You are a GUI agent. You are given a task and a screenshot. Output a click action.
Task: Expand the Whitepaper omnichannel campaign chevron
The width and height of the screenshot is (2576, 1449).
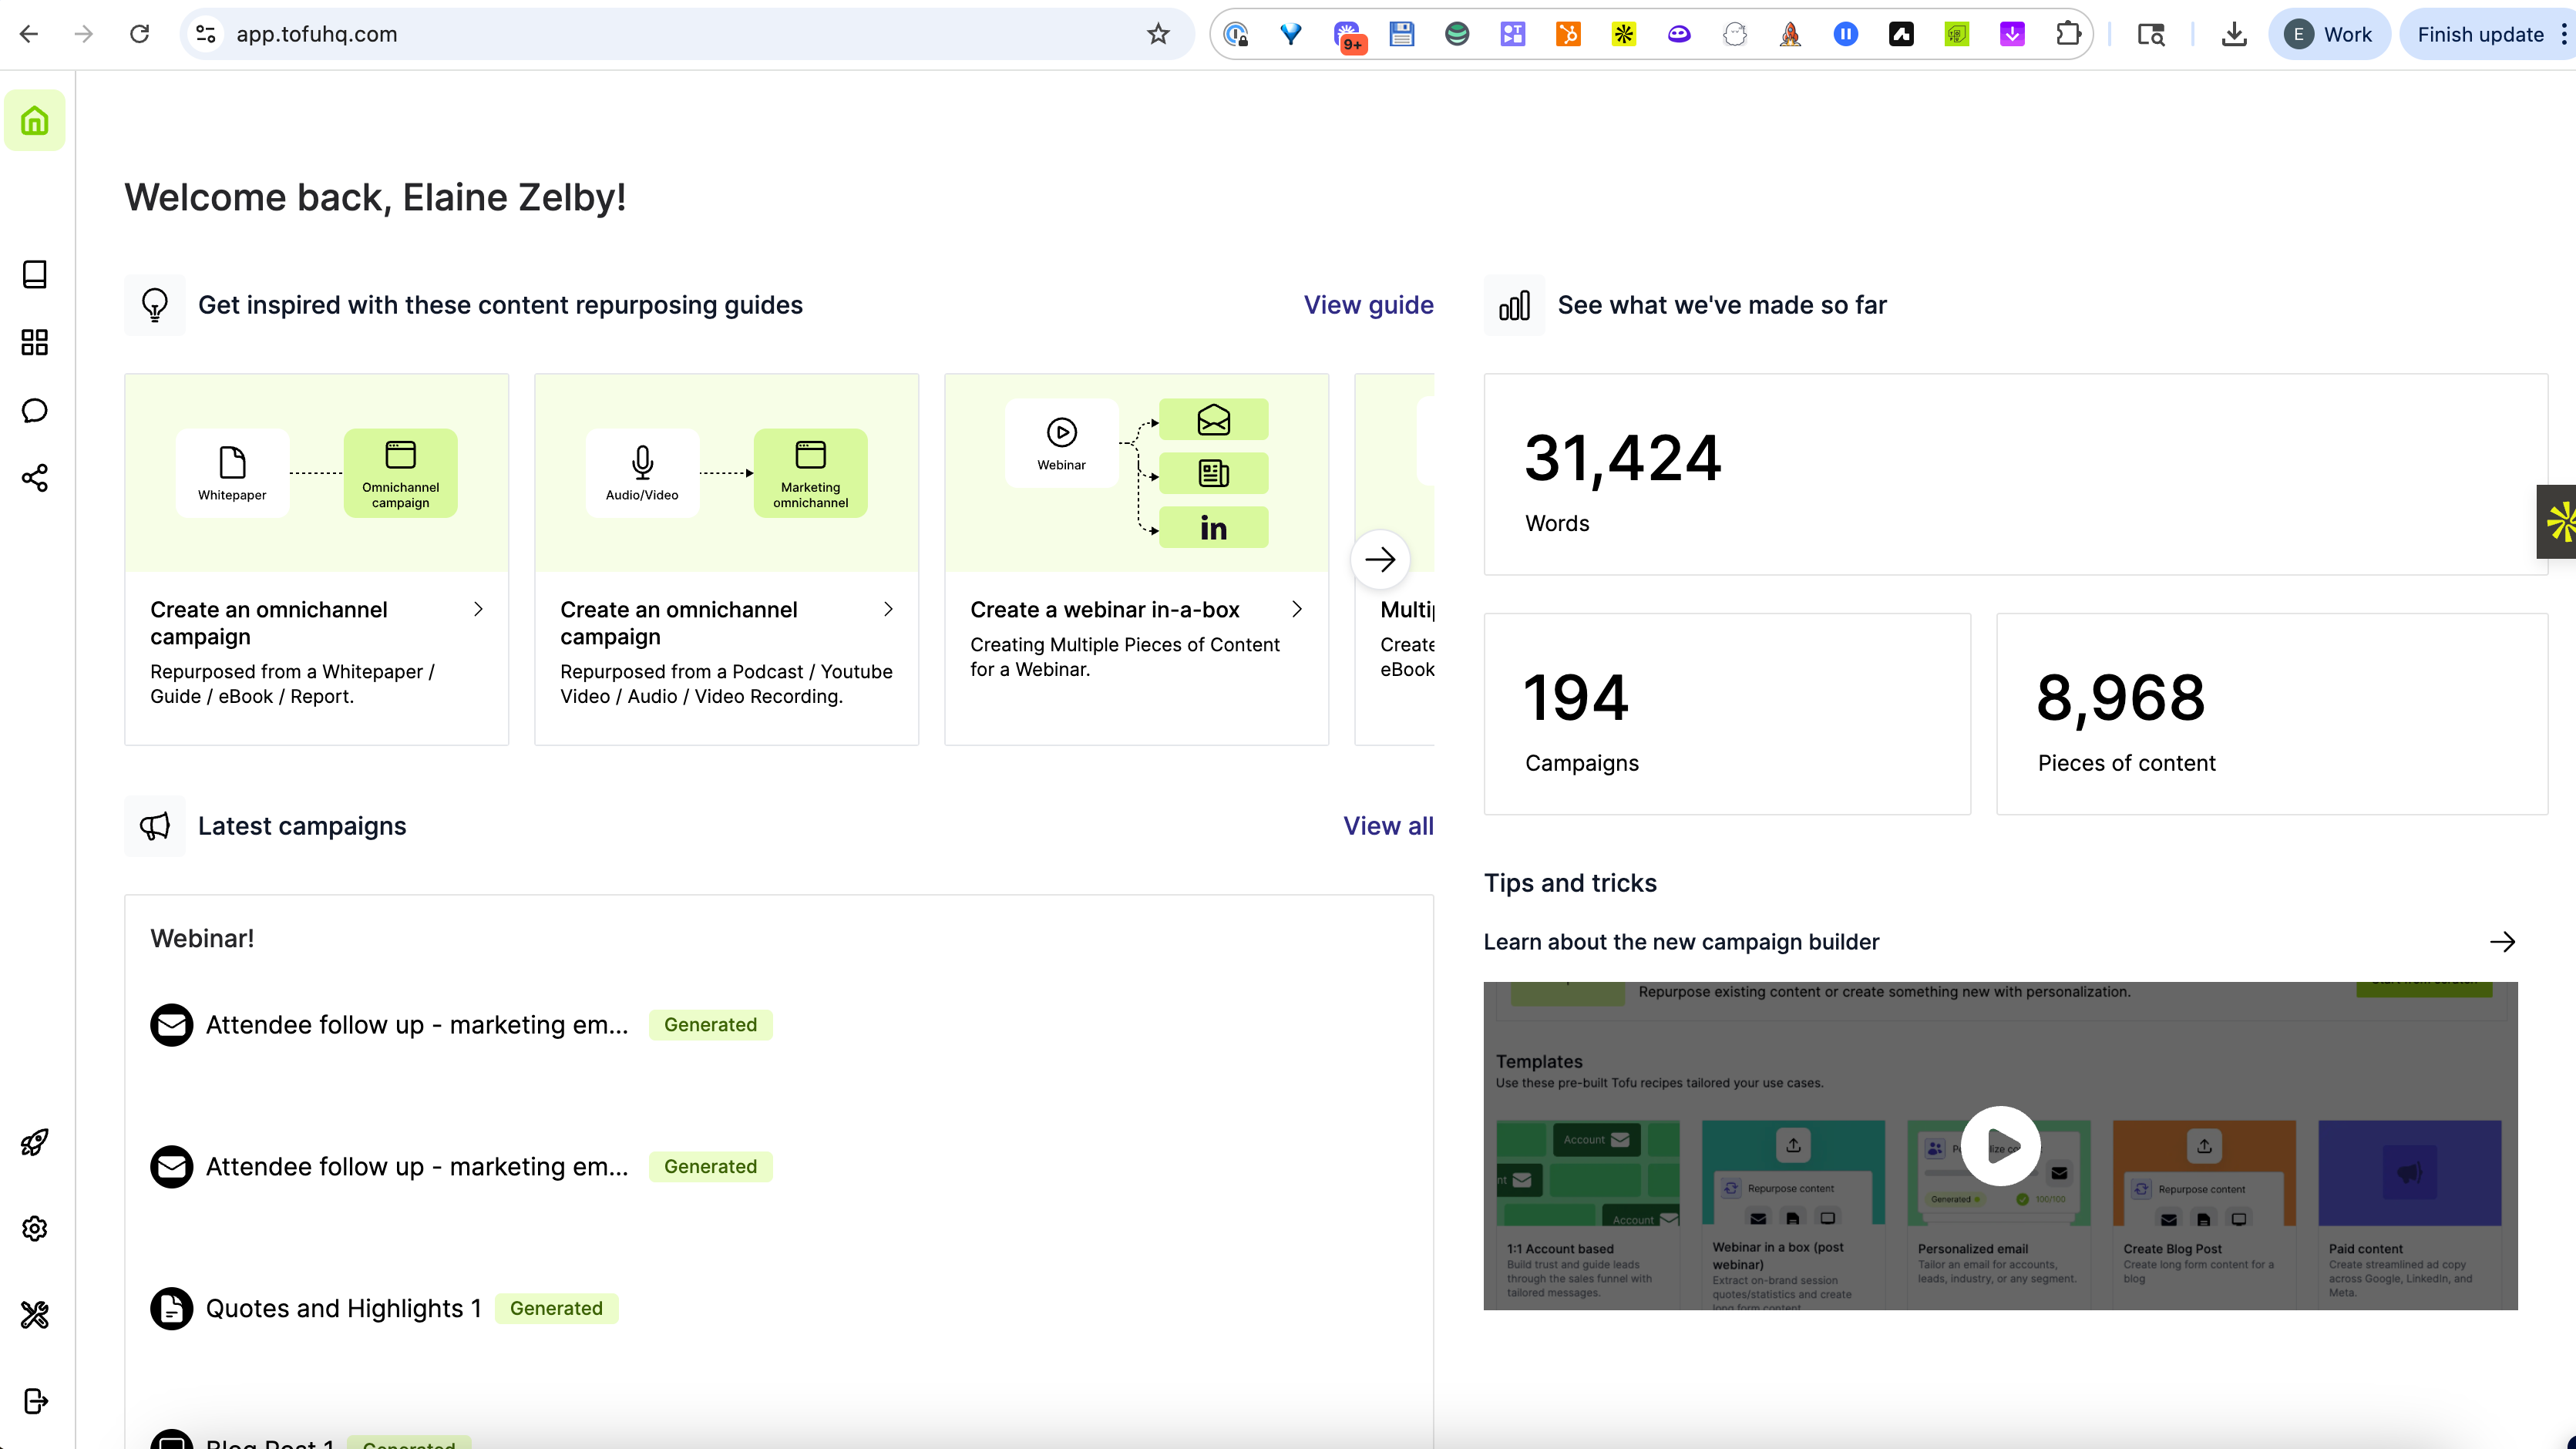pyautogui.click(x=478, y=609)
